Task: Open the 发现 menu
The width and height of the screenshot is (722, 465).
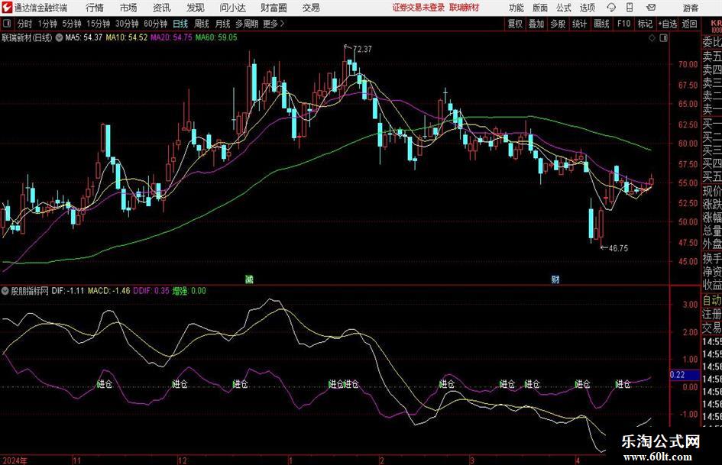Action: pos(196,8)
